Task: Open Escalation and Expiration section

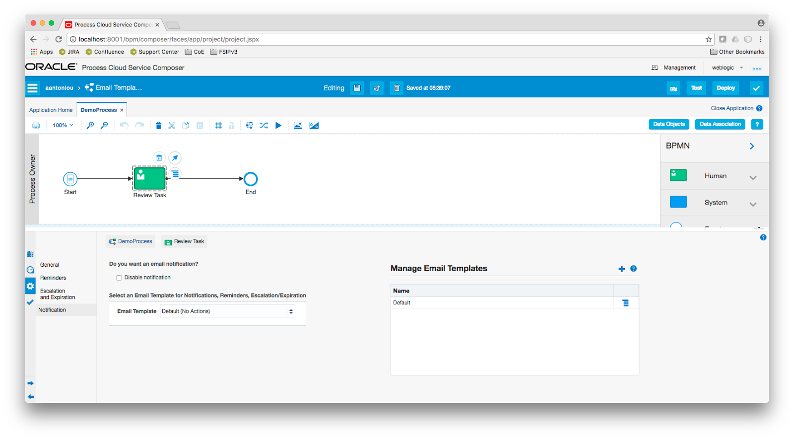Action: tap(58, 294)
